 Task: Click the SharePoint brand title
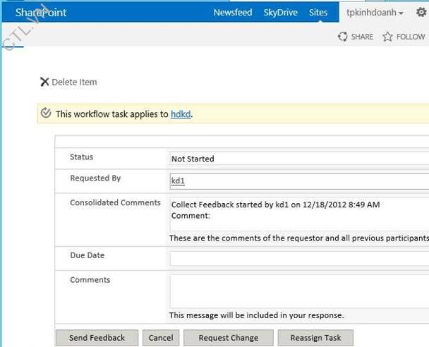[x=41, y=12]
